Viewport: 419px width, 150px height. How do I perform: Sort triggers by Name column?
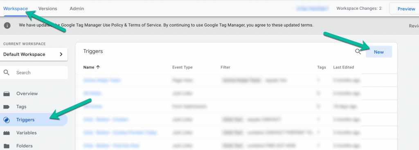(89, 67)
